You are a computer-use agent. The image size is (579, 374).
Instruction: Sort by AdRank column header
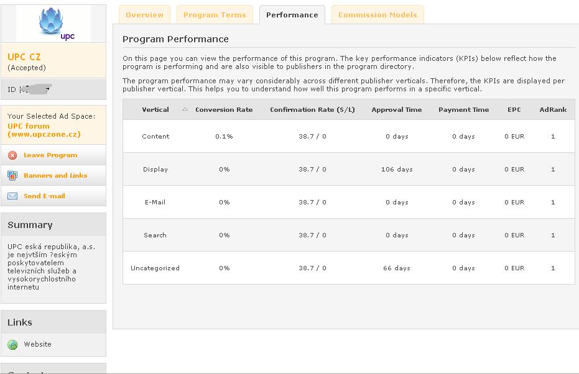(553, 109)
